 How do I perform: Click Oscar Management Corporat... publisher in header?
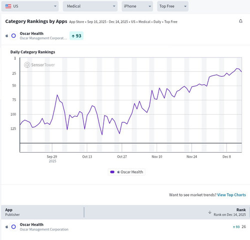click(43, 38)
